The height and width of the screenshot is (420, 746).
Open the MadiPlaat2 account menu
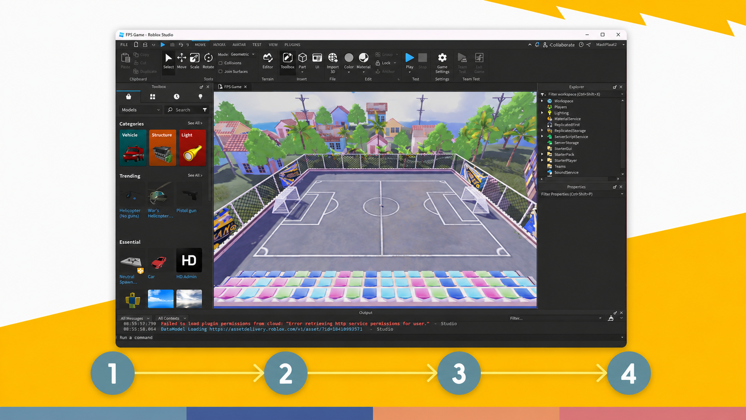click(x=610, y=45)
